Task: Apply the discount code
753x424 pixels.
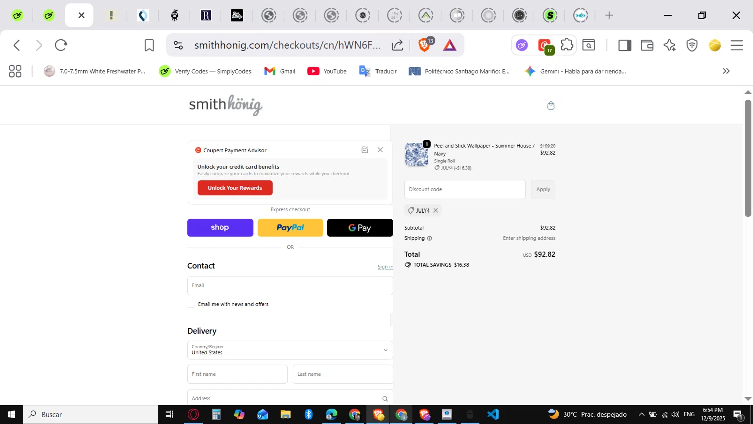Action: tap(543, 189)
